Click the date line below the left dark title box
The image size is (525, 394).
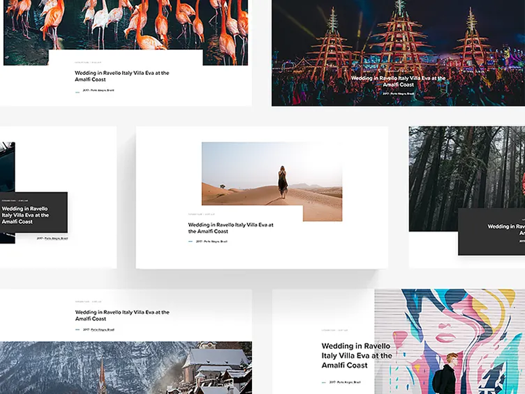click(x=52, y=238)
